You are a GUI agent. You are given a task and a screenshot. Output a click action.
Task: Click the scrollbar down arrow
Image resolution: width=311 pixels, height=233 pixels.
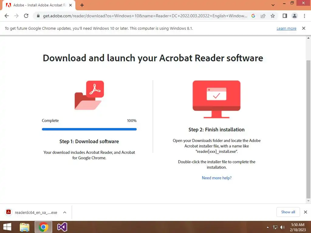coord(308,201)
